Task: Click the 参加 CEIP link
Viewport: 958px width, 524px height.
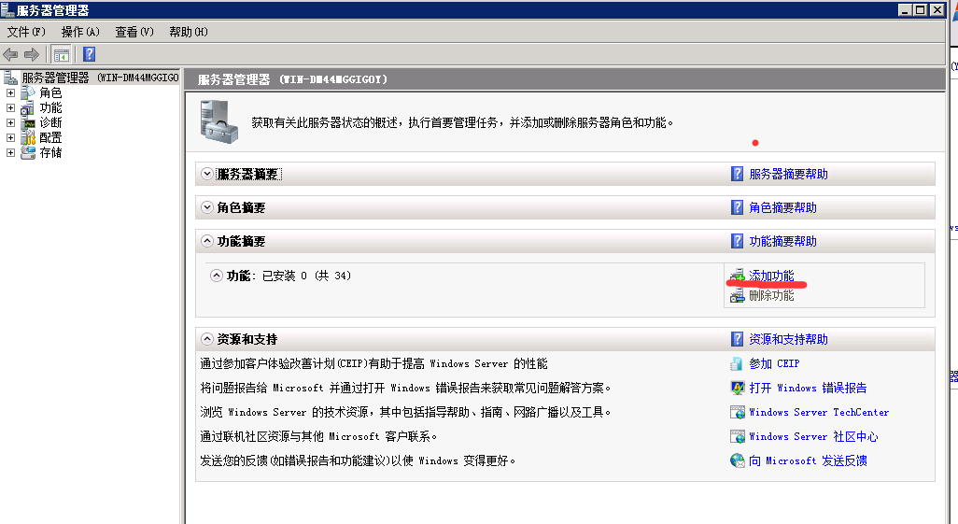Action: coord(774,363)
